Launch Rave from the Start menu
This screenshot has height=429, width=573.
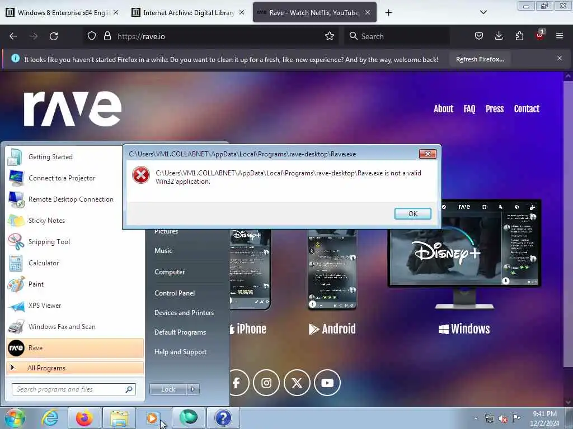75,347
